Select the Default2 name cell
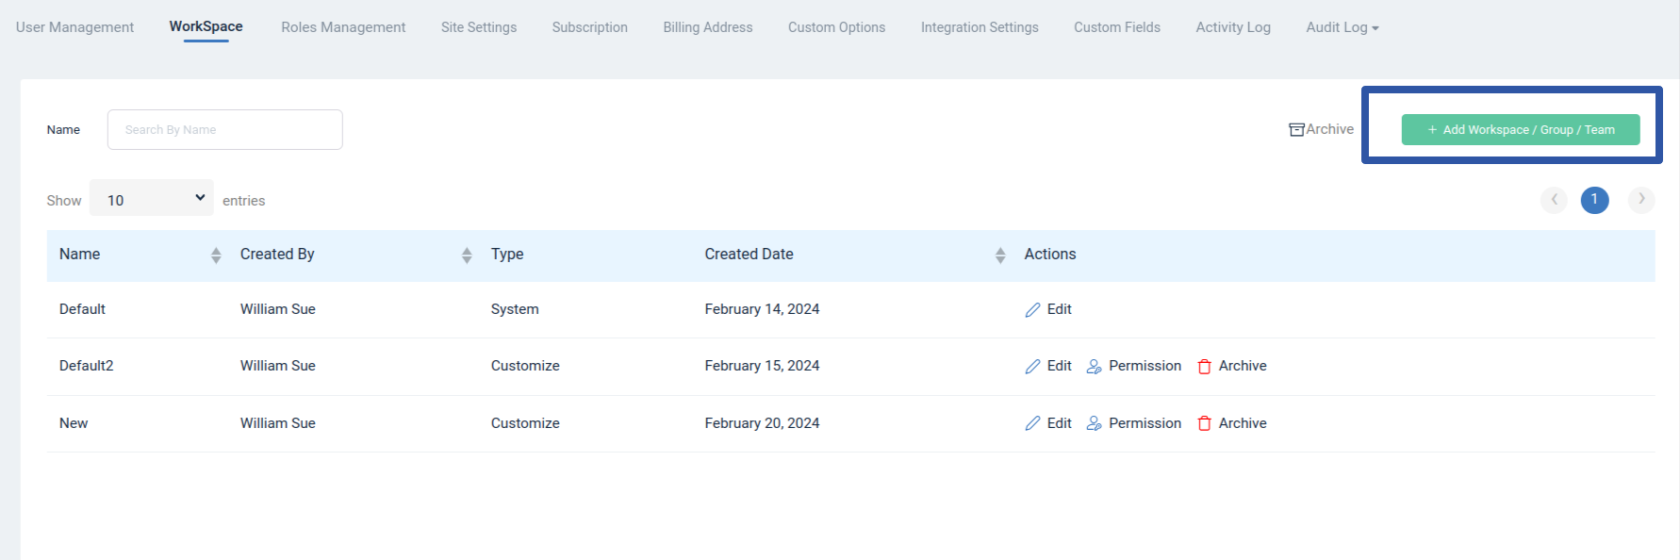Screen dimensions: 1680x560 tap(86, 366)
